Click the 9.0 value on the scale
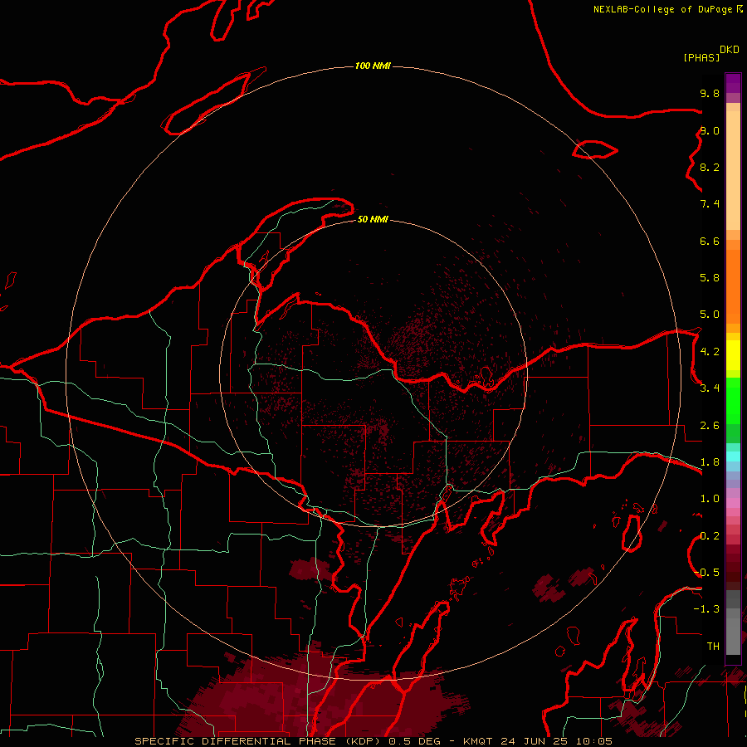 pyautogui.click(x=710, y=130)
